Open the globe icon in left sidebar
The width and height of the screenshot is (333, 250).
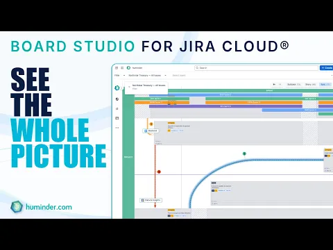[x=117, y=99]
